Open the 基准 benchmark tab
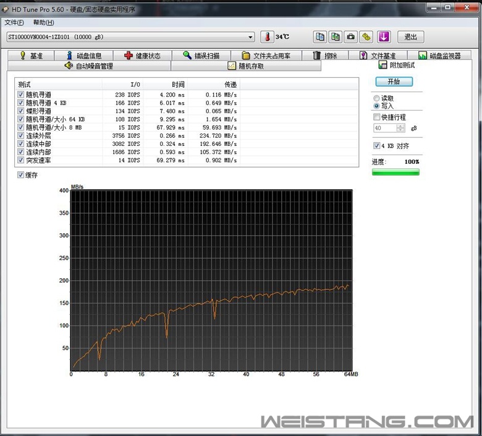The height and width of the screenshot is (436, 482). pyautogui.click(x=31, y=56)
